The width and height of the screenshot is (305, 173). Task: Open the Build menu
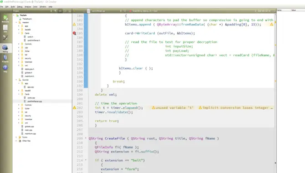click(13, 7)
